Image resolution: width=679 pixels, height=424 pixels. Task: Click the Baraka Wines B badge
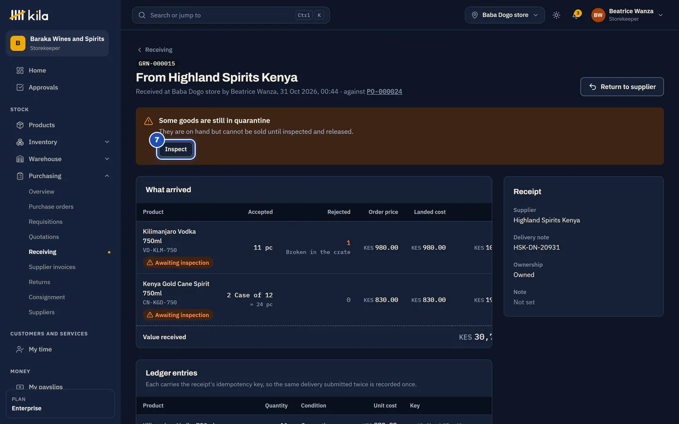[x=18, y=43]
